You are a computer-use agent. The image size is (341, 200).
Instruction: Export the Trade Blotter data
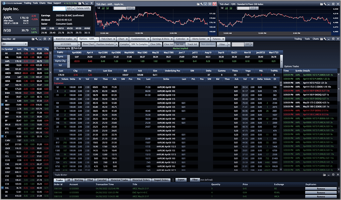pos(181,180)
